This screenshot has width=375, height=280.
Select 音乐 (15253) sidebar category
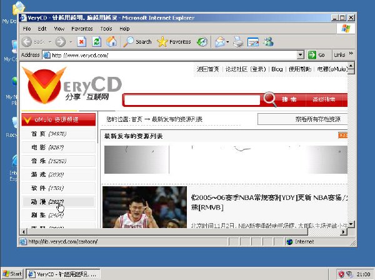click(x=58, y=161)
